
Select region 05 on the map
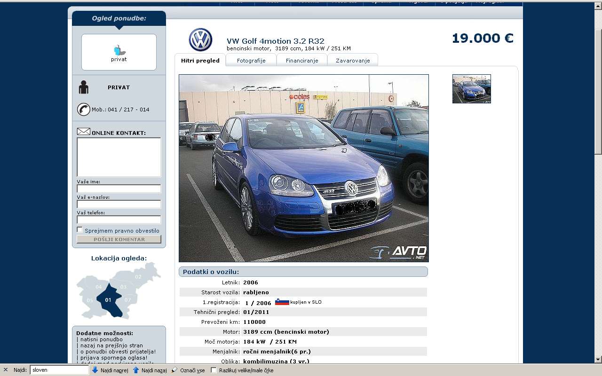89,300
